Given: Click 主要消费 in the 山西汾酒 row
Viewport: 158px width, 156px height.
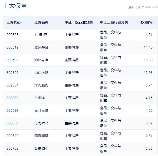Looking at the screenshot, I should pos(72,73).
